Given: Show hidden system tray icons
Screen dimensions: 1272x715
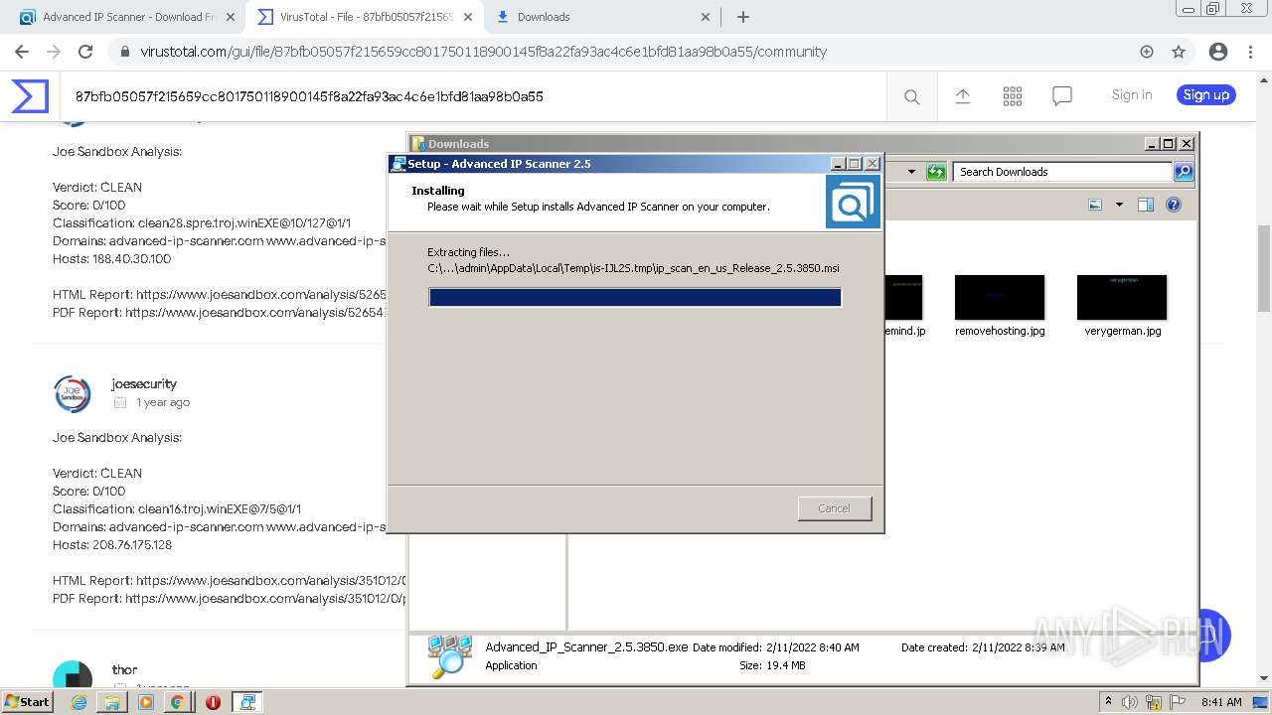Looking at the screenshot, I should click(1109, 701).
